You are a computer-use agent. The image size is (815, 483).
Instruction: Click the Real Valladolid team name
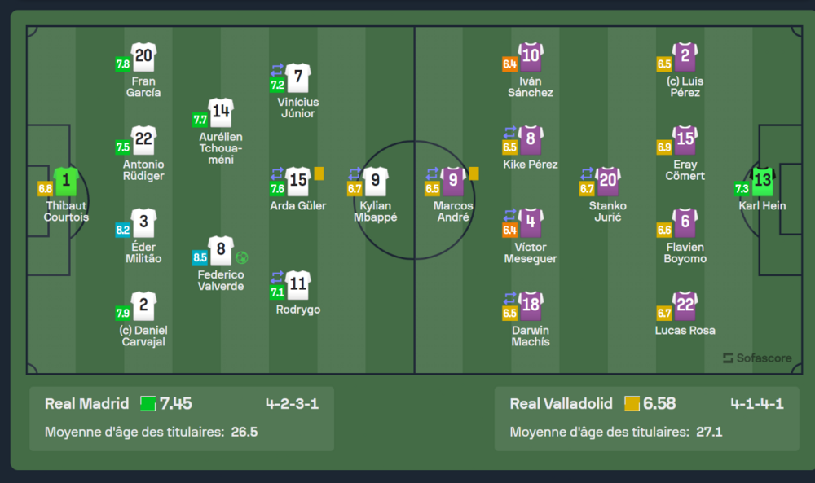[562, 403]
